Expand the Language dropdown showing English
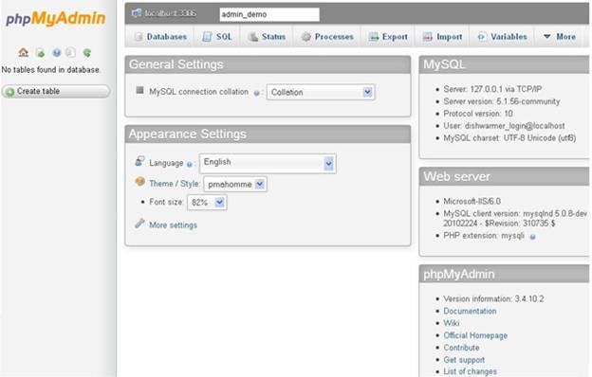Viewport: 592px width, 377px height. pyautogui.click(x=268, y=163)
